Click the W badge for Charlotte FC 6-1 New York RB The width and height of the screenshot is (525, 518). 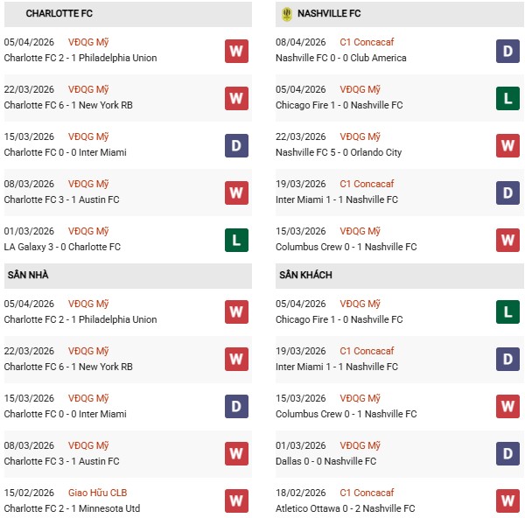(236, 98)
